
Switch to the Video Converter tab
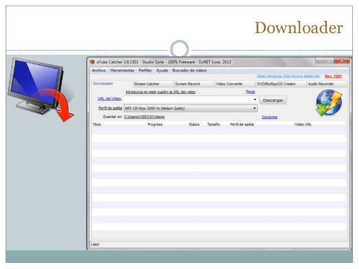coord(235,84)
